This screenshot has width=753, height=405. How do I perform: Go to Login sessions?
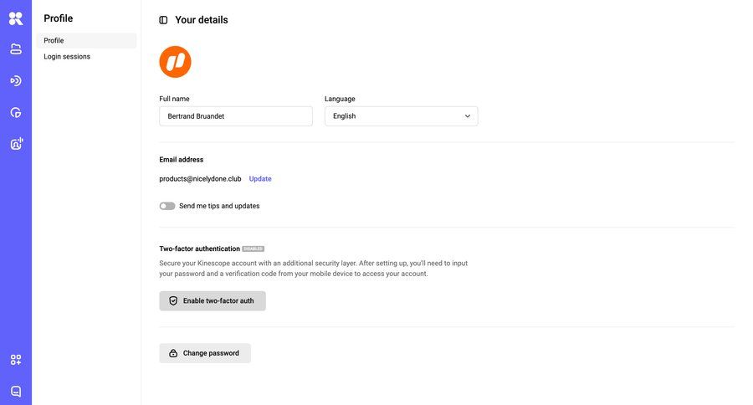[67, 57]
